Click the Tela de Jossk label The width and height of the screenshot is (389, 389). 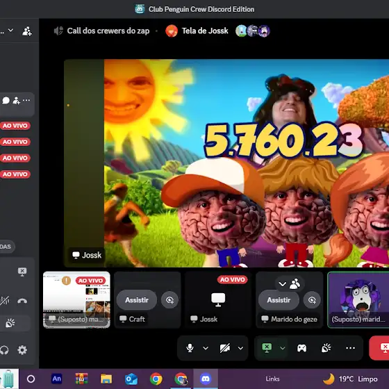205,31
